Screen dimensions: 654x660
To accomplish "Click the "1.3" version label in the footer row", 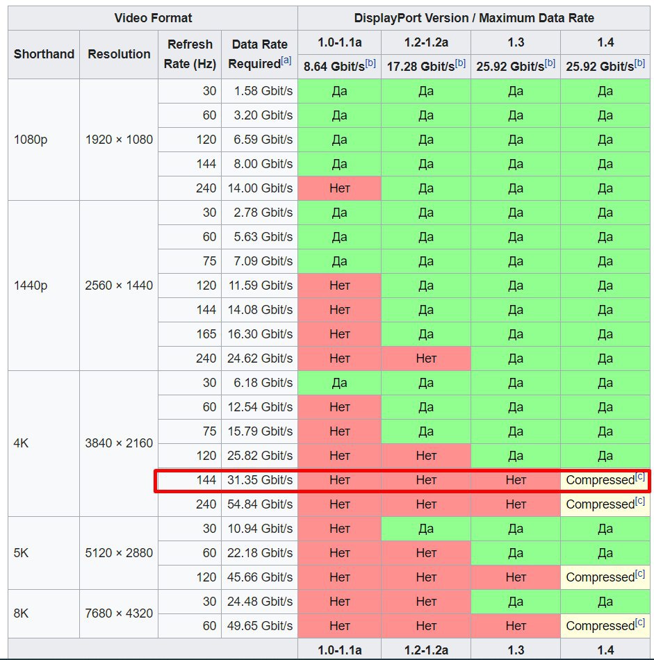I will tap(516, 650).
